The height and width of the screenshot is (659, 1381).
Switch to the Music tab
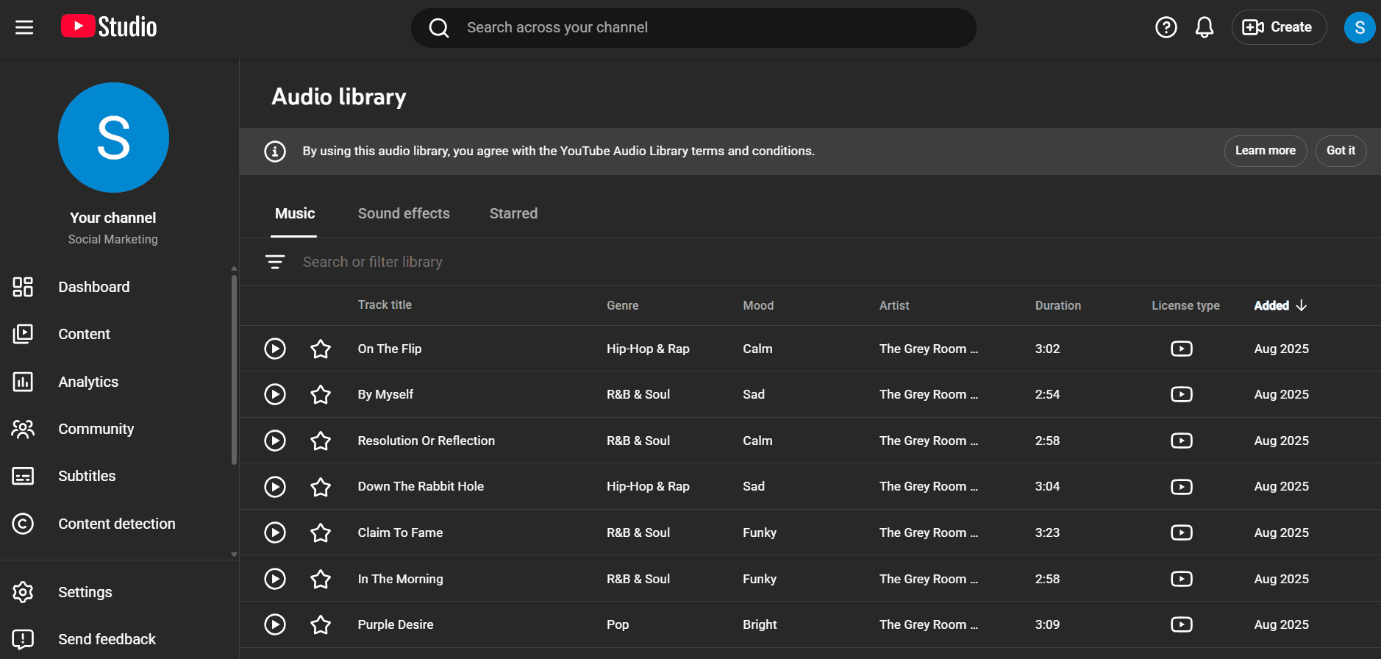point(295,213)
